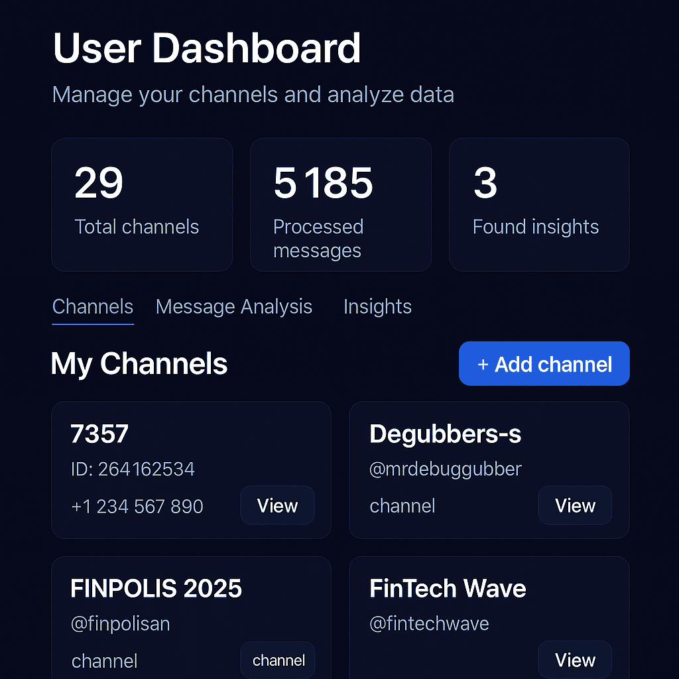Image resolution: width=679 pixels, height=679 pixels.
Task: Click the ID: 264162534 text
Action: point(133,469)
